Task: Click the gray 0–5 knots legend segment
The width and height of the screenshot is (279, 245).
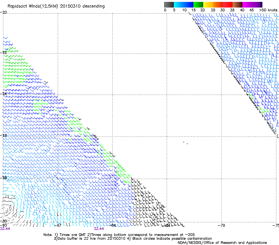Action: tap(169, 5)
